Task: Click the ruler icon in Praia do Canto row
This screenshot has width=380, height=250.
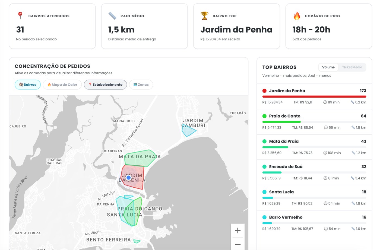Action: 353,127
